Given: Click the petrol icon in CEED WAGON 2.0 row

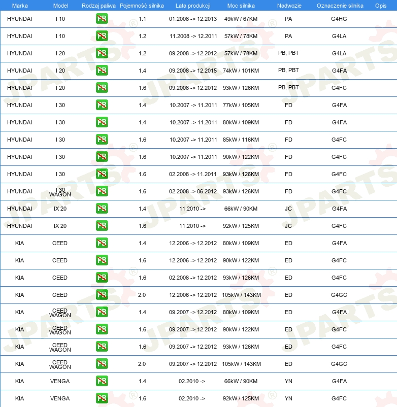Looking at the screenshot, I should 102,364.
